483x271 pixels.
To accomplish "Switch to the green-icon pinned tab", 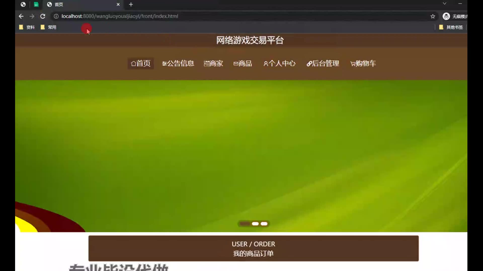I will pyautogui.click(x=36, y=5).
